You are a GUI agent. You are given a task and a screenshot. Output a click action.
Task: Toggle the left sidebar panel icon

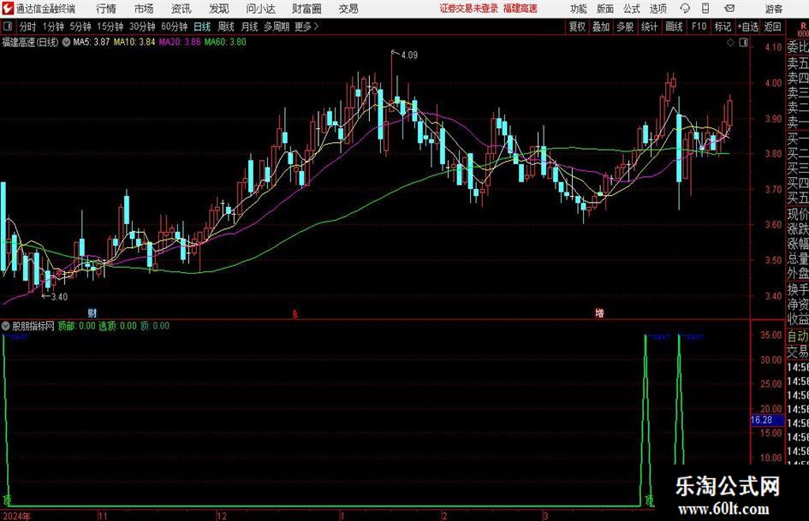coord(8,27)
